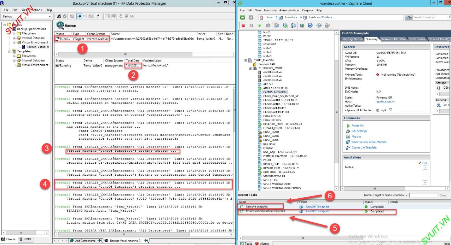Click the DS01 datastore icon under Storage

pos(439,88)
